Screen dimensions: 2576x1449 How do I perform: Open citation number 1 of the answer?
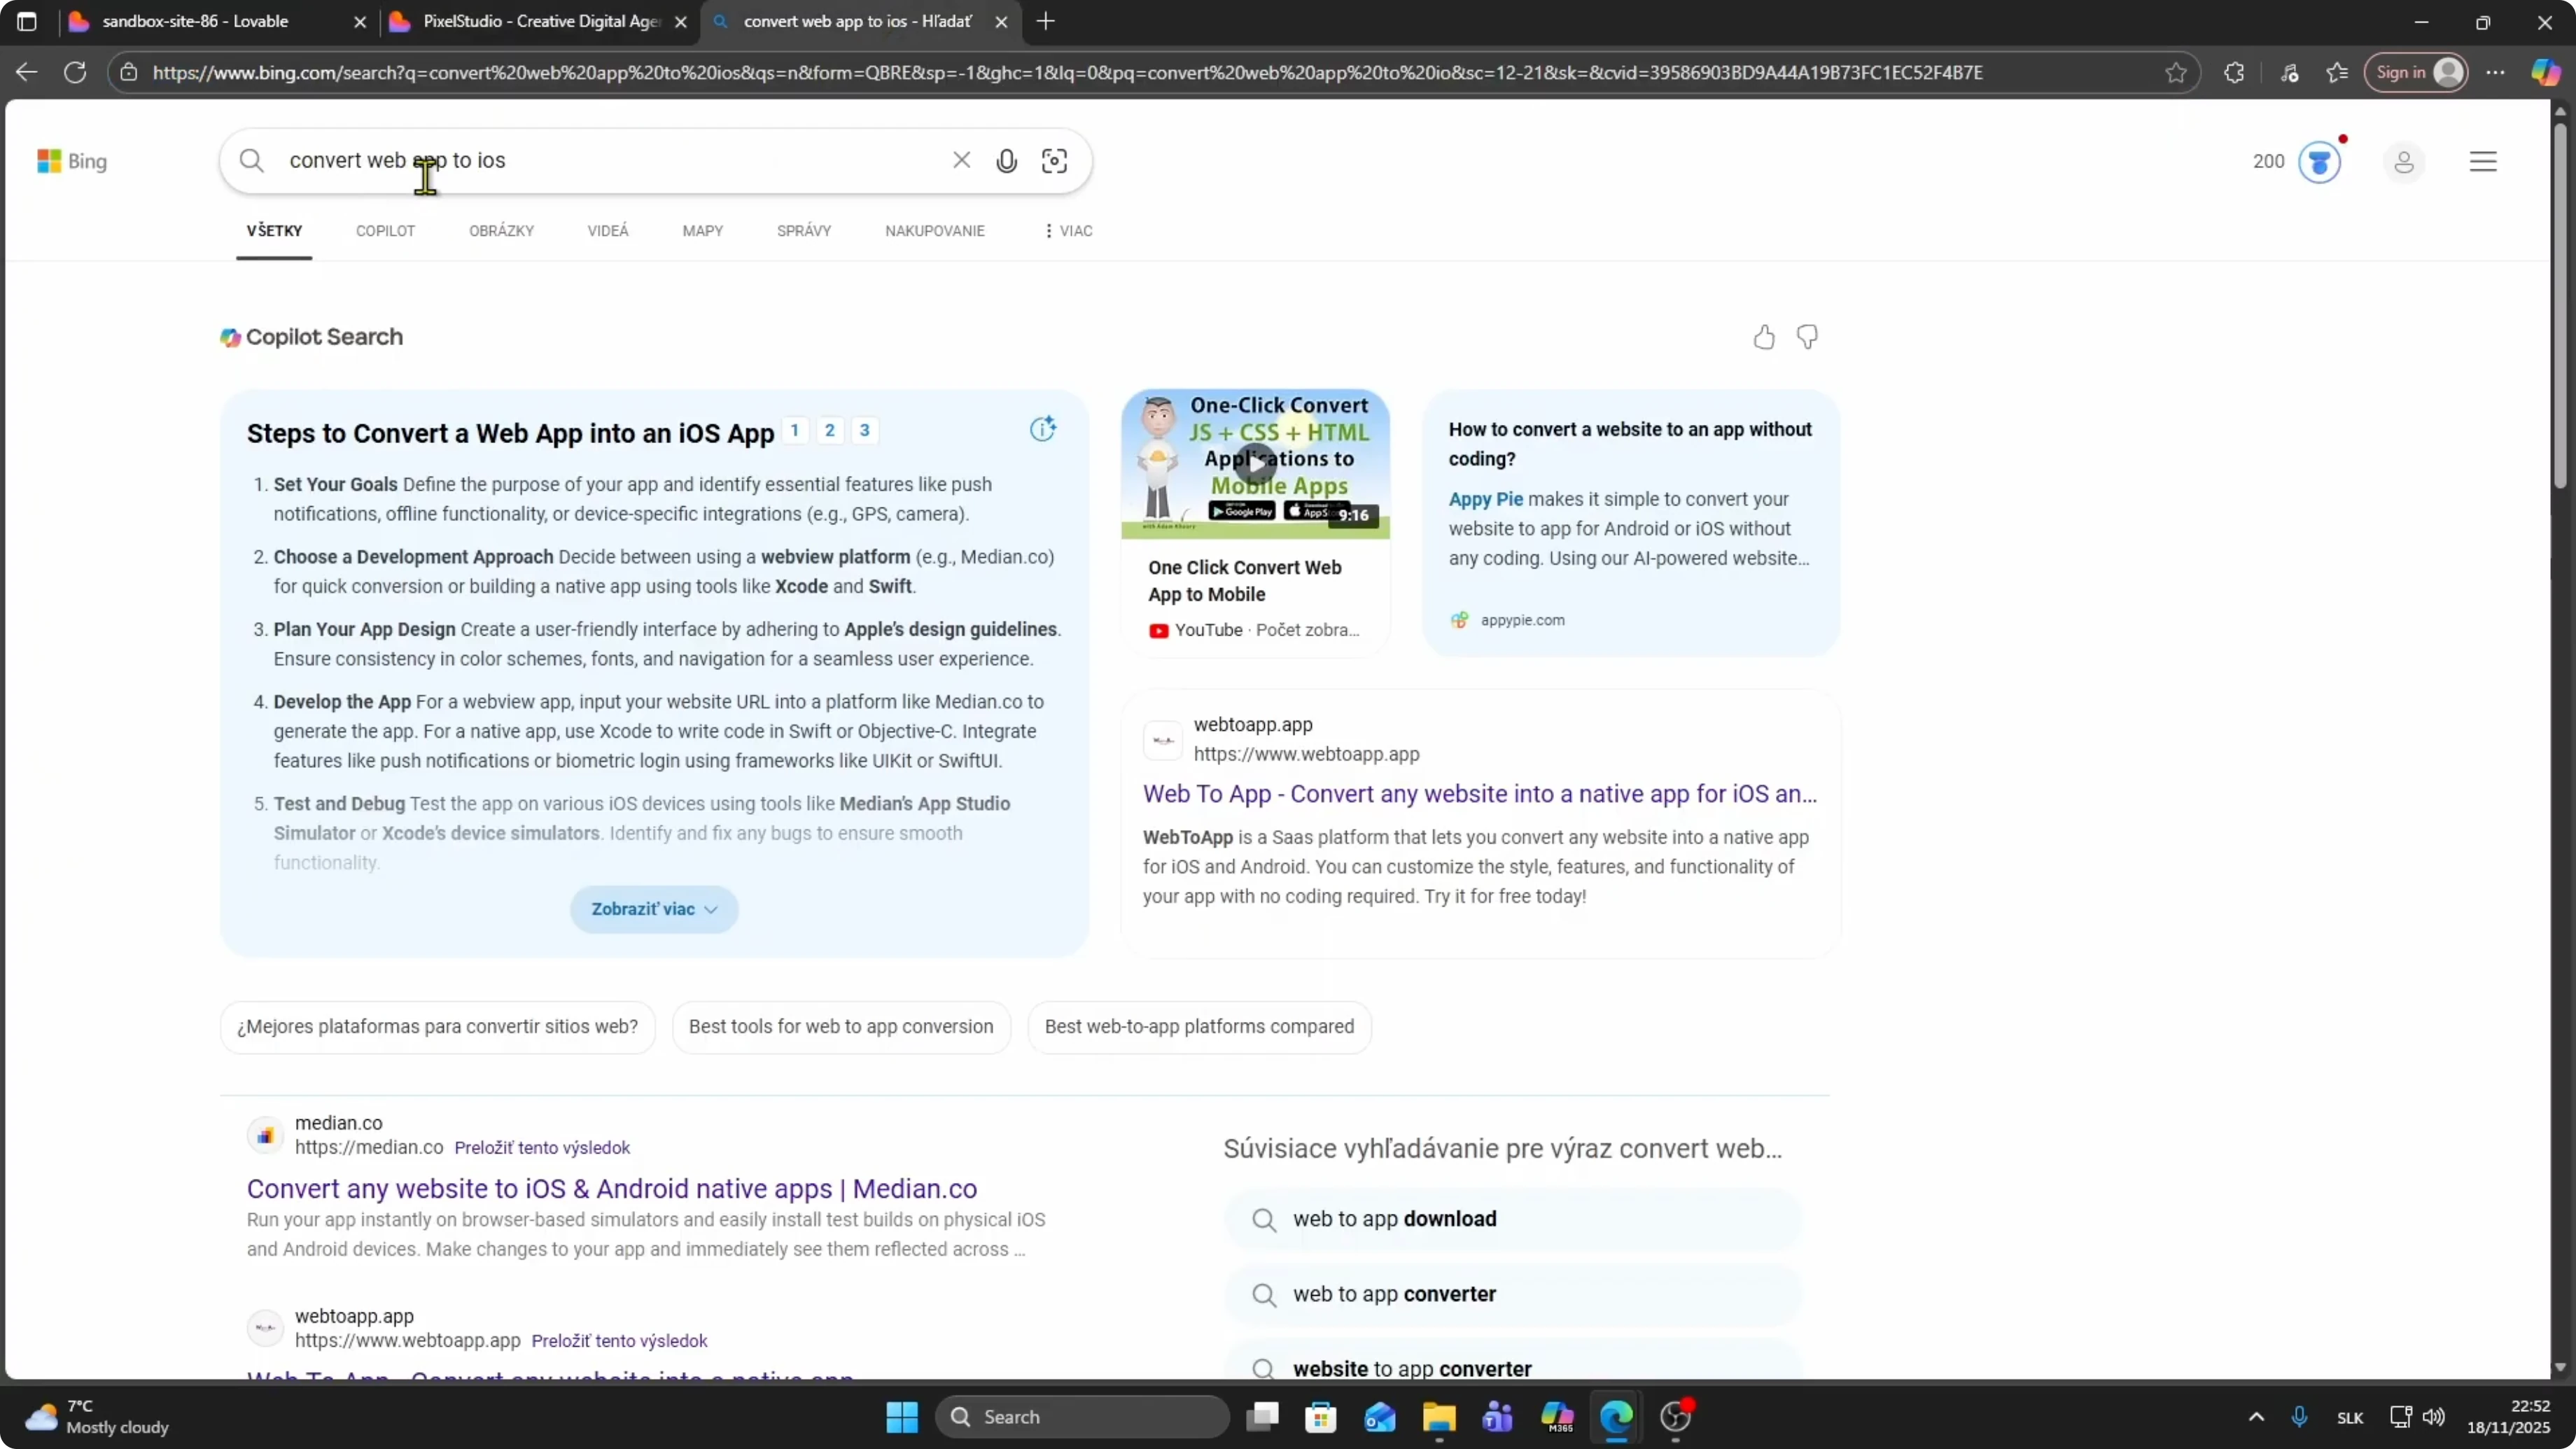tap(795, 430)
